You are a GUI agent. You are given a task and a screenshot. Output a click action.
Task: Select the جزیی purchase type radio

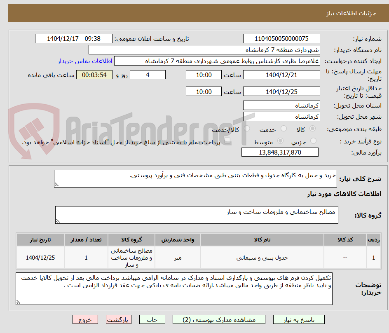[313, 141]
